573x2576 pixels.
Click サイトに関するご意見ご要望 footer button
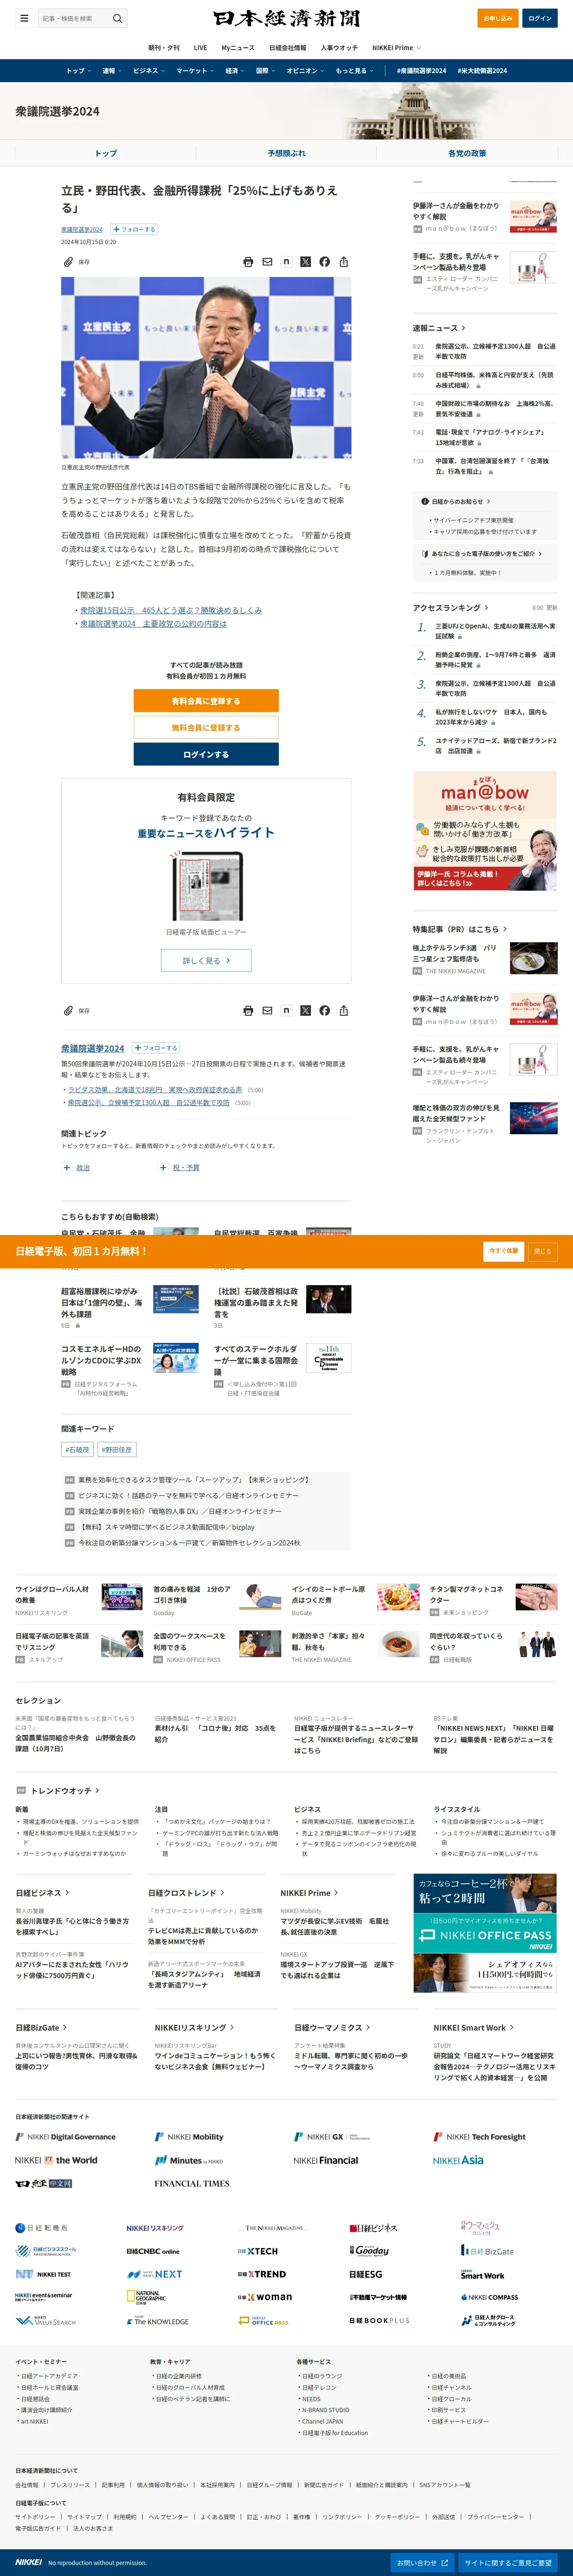(508, 2563)
